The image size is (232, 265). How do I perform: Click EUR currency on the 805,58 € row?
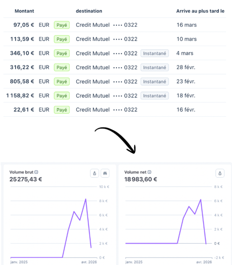coord(44,82)
